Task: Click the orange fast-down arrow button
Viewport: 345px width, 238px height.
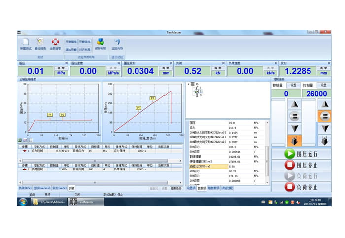Action: point(294,140)
